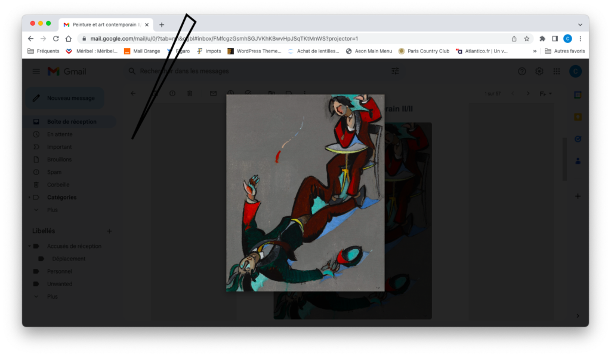Open Gmail settings gear
The image size is (611, 356).
click(x=539, y=71)
